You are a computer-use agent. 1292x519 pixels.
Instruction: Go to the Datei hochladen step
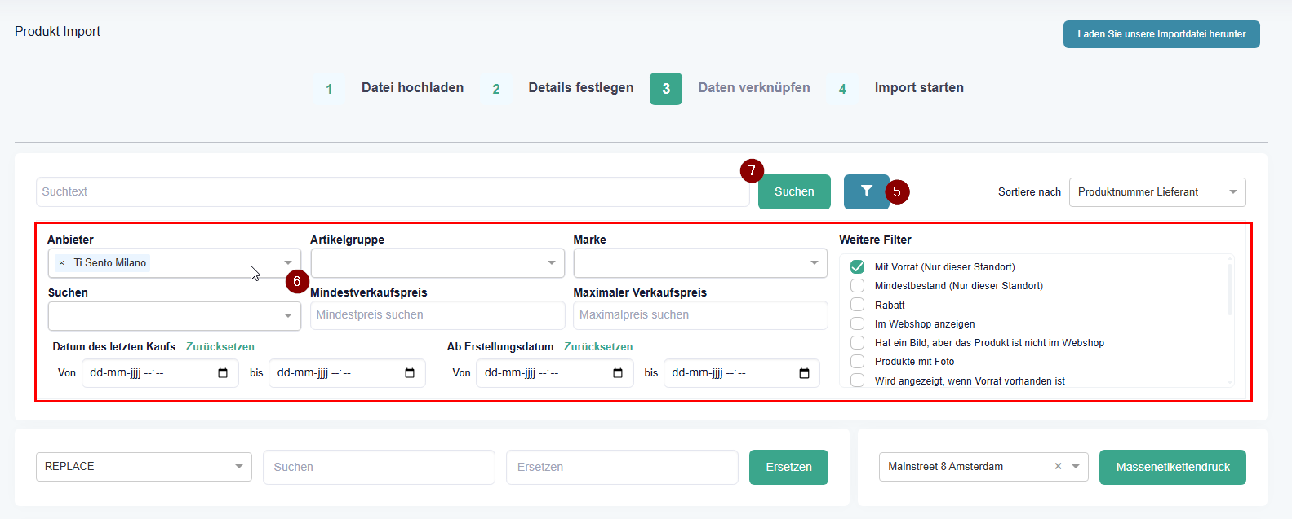coord(412,88)
